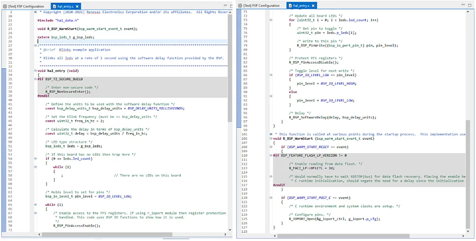Collapse the if BSP_IO_LEVEL_LOW block on line 86
The image size is (476, 241).
(271, 75)
